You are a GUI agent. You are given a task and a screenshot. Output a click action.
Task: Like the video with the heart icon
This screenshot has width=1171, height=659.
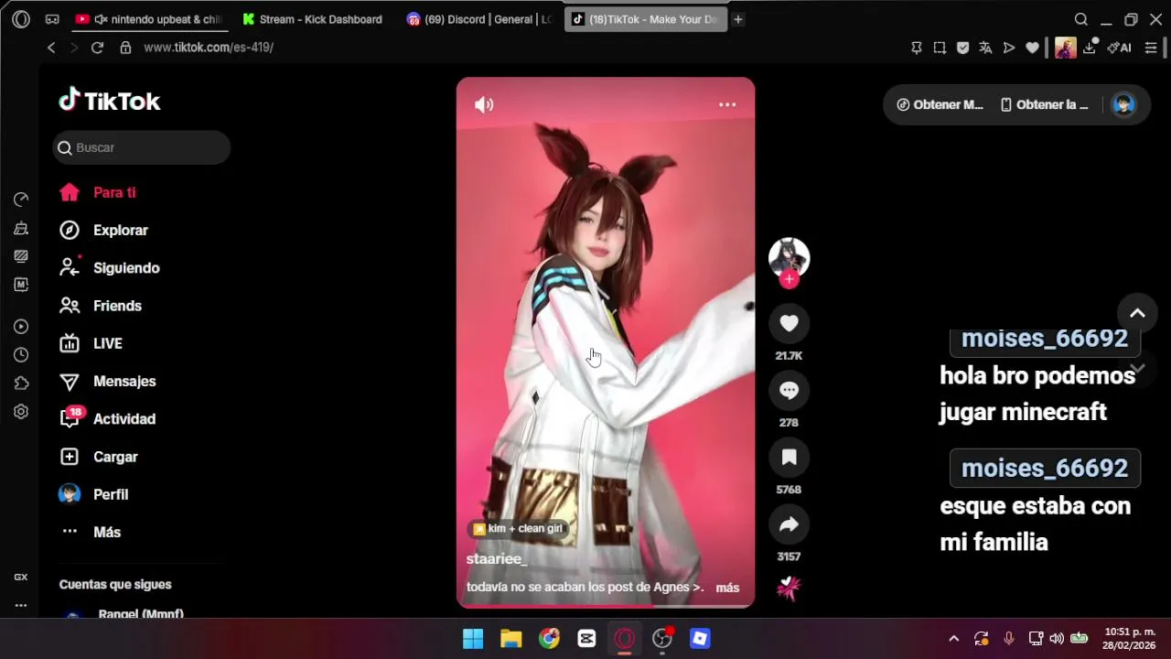pos(789,323)
